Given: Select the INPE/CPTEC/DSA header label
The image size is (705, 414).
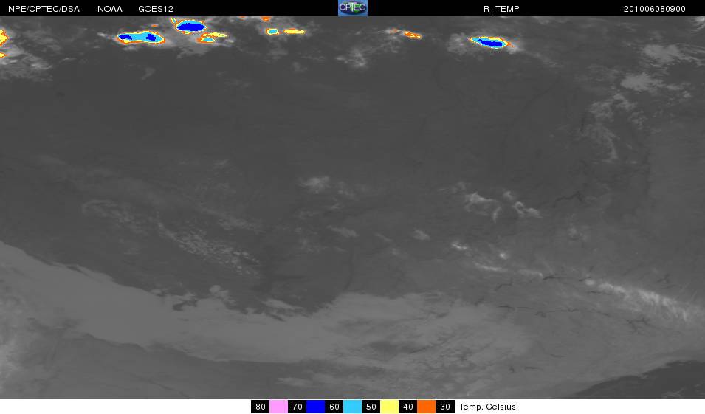Looking at the screenshot, I should 43,9.
